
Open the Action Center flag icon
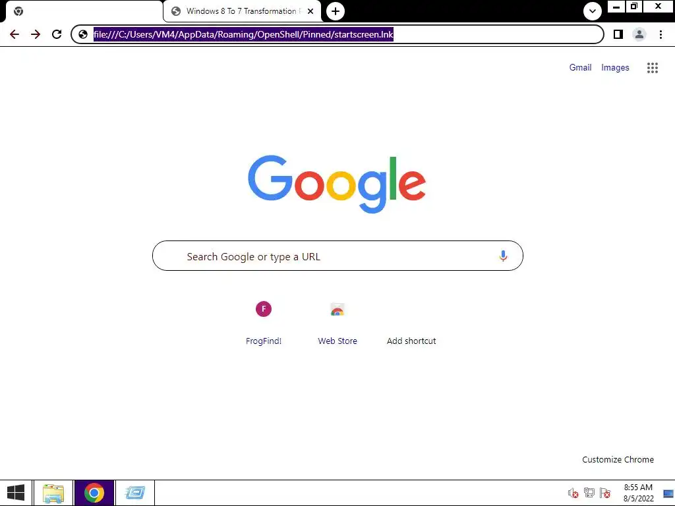click(x=605, y=493)
